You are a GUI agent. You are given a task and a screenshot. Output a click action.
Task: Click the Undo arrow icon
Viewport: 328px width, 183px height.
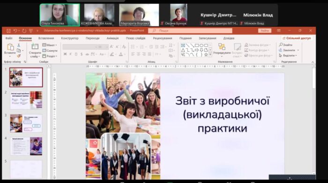(x=15, y=31)
